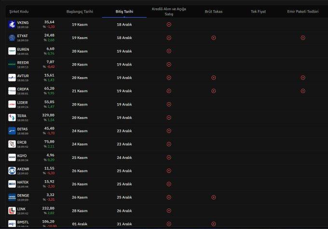Sort by Tek Fiyat column header
Viewport: 328px width, 229px height.
coord(258,12)
